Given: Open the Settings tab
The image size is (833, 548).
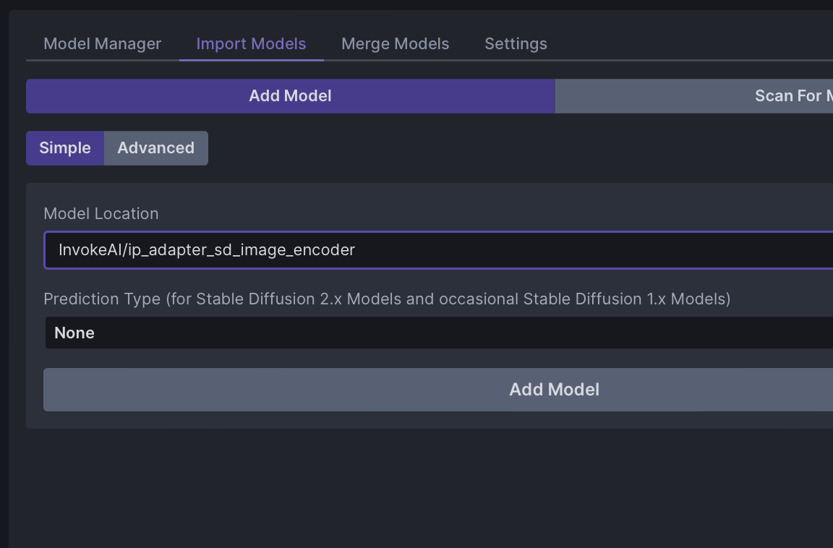Looking at the screenshot, I should click(516, 43).
